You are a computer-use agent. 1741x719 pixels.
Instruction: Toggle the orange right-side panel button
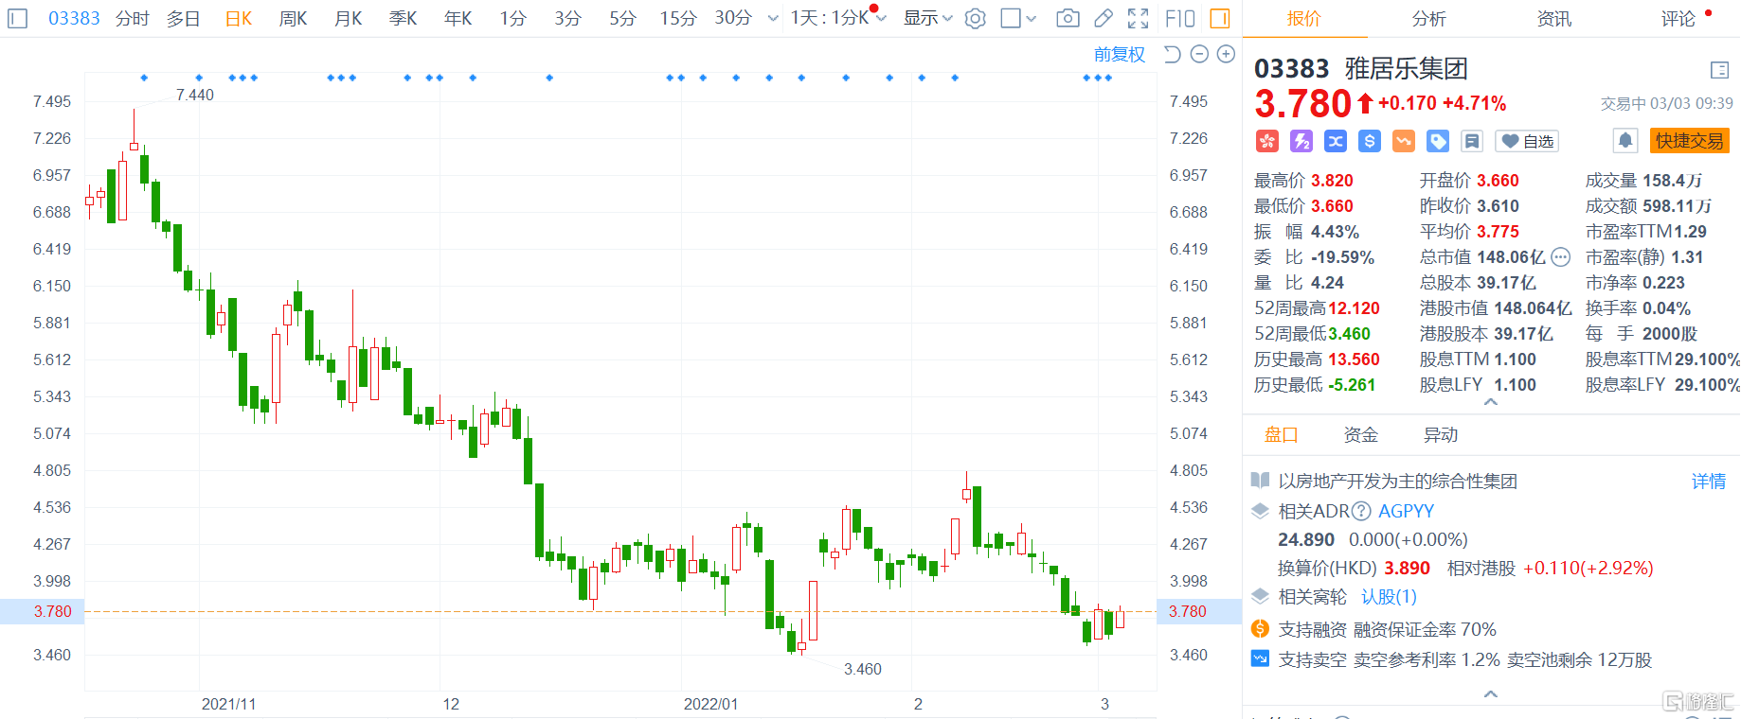click(x=1220, y=19)
